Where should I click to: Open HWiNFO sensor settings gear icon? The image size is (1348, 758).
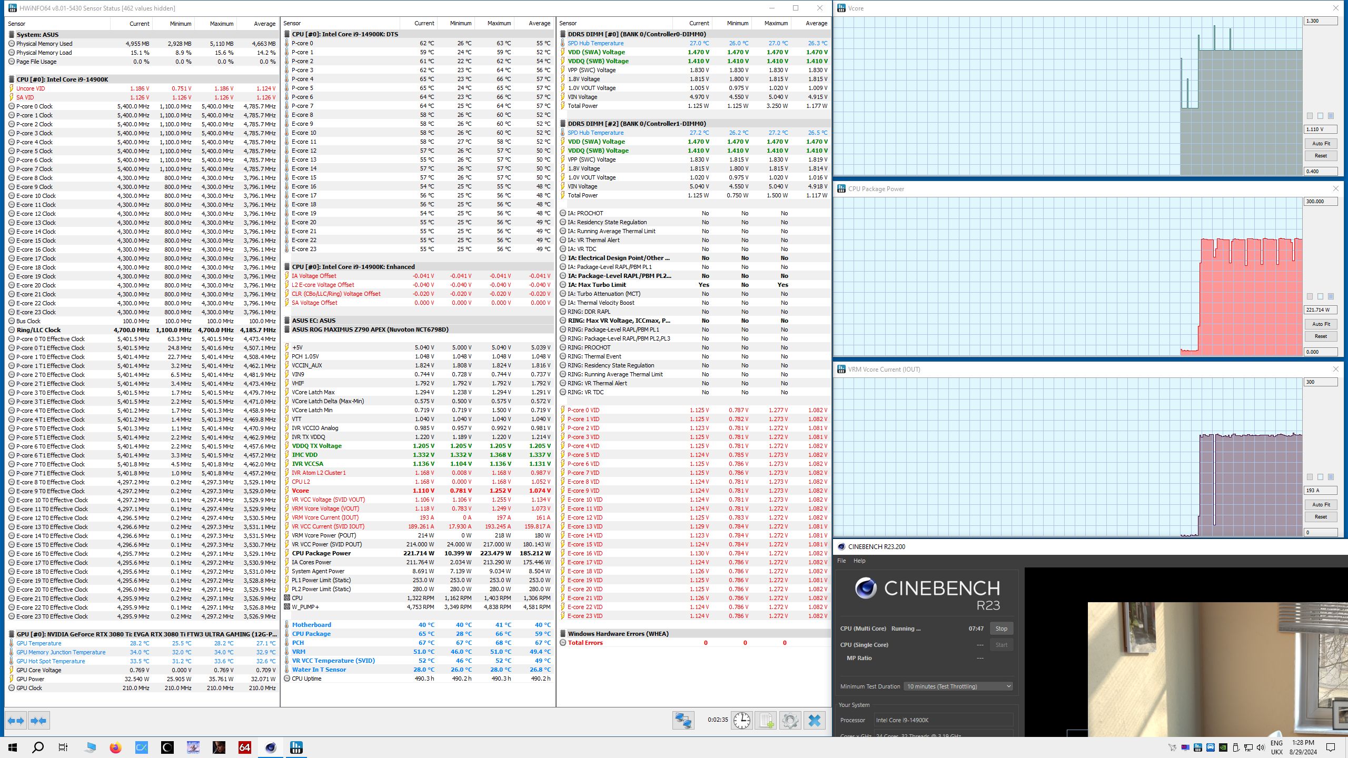(x=790, y=720)
